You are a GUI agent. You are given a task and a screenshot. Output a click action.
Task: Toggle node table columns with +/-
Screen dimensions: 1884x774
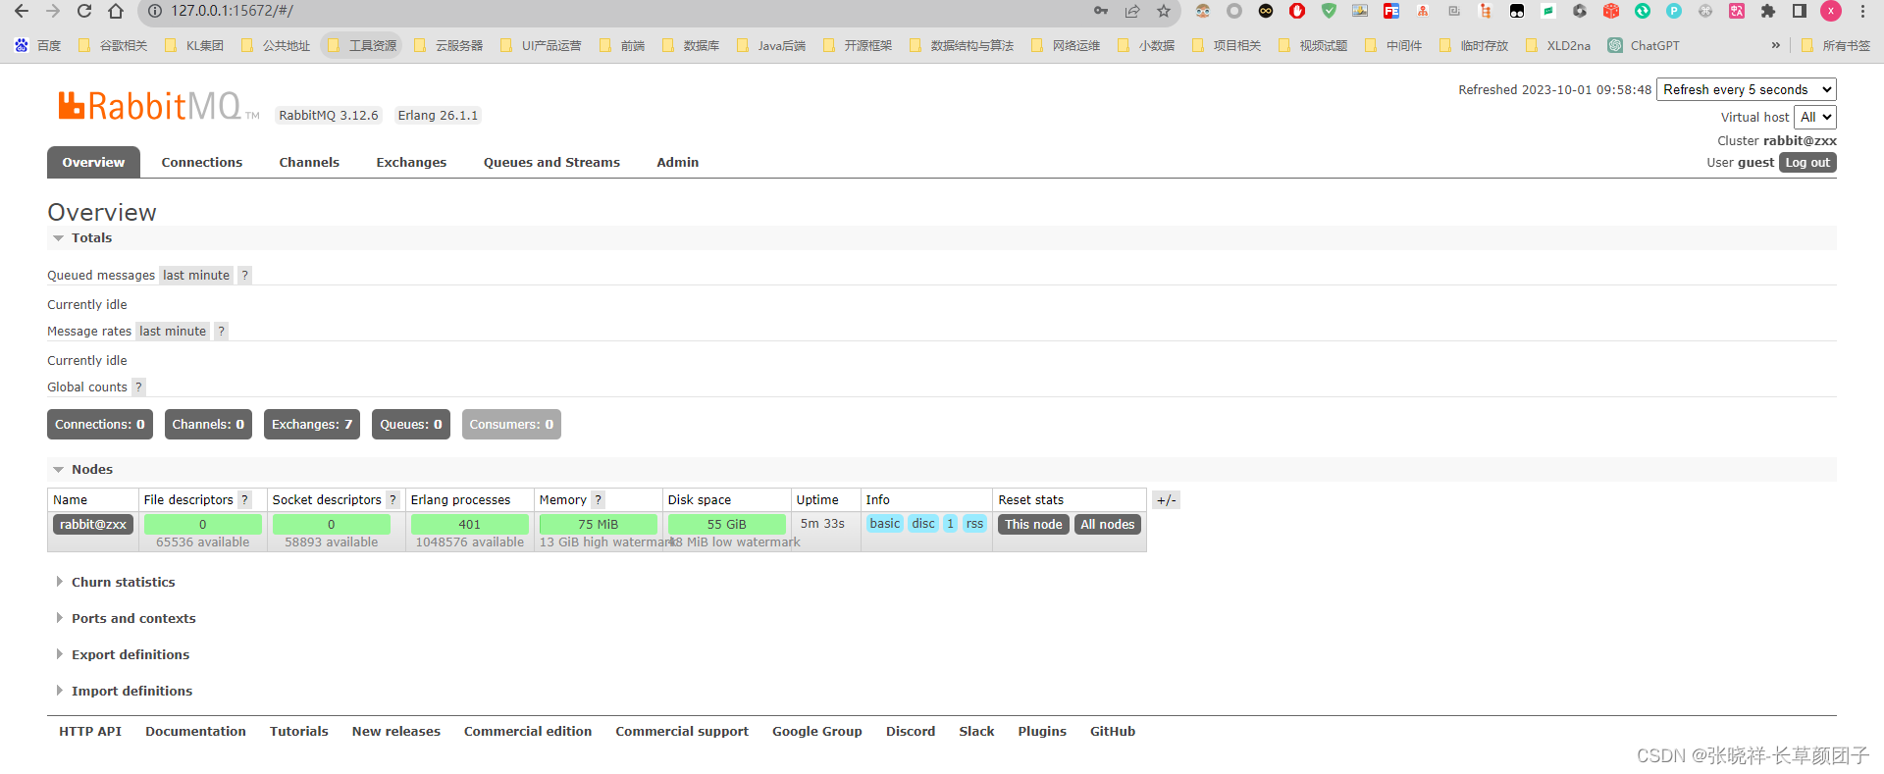pos(1166,500)
